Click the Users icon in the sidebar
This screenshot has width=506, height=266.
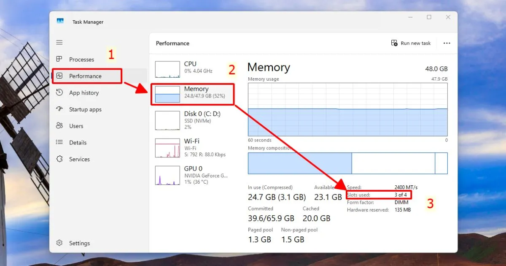click(60, 126)
